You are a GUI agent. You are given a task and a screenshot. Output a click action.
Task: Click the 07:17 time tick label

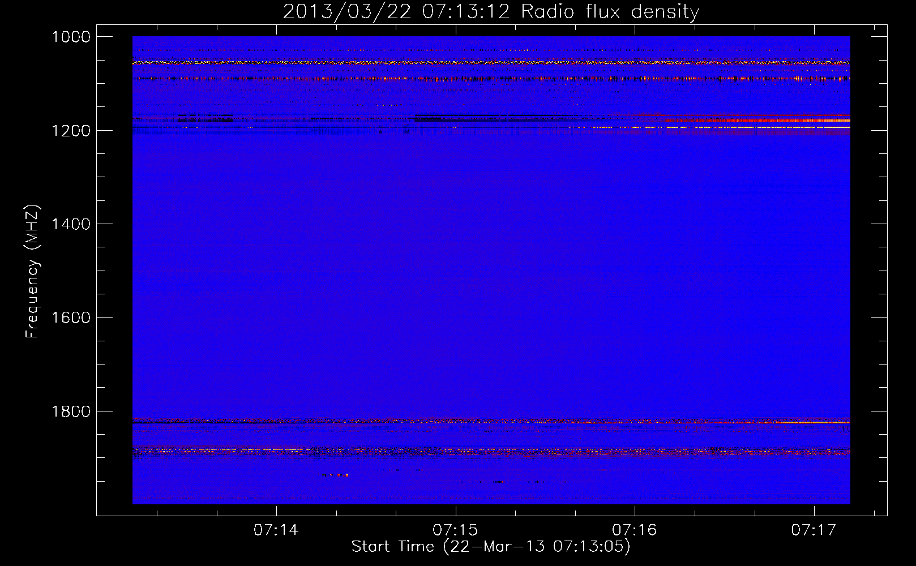coord(814,530)
